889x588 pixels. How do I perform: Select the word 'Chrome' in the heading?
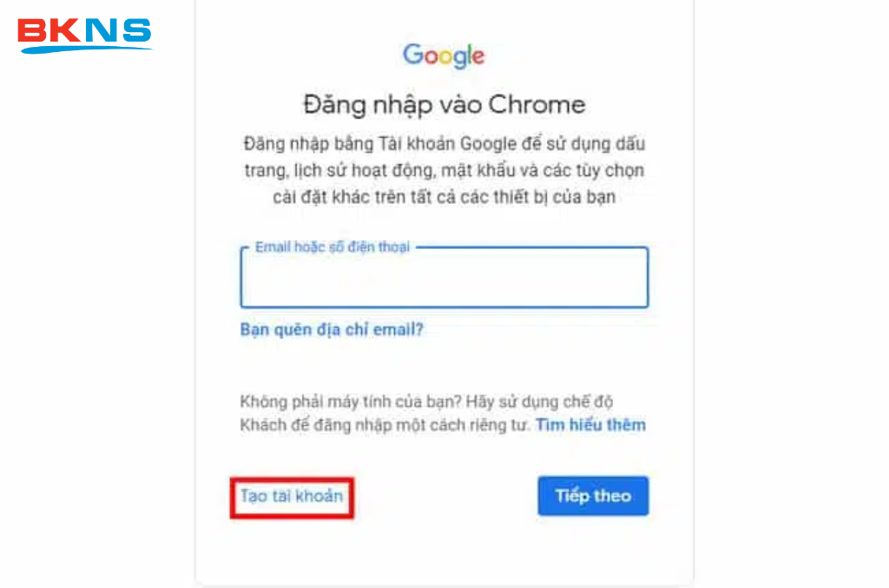pyautogui.click(x=537, y=105)
